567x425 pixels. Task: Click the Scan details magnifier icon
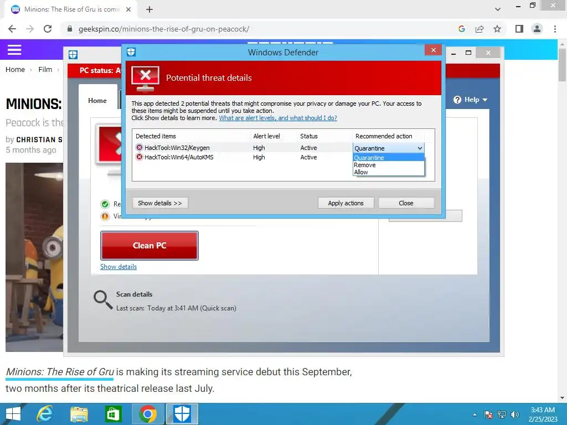tap(103, 300)
